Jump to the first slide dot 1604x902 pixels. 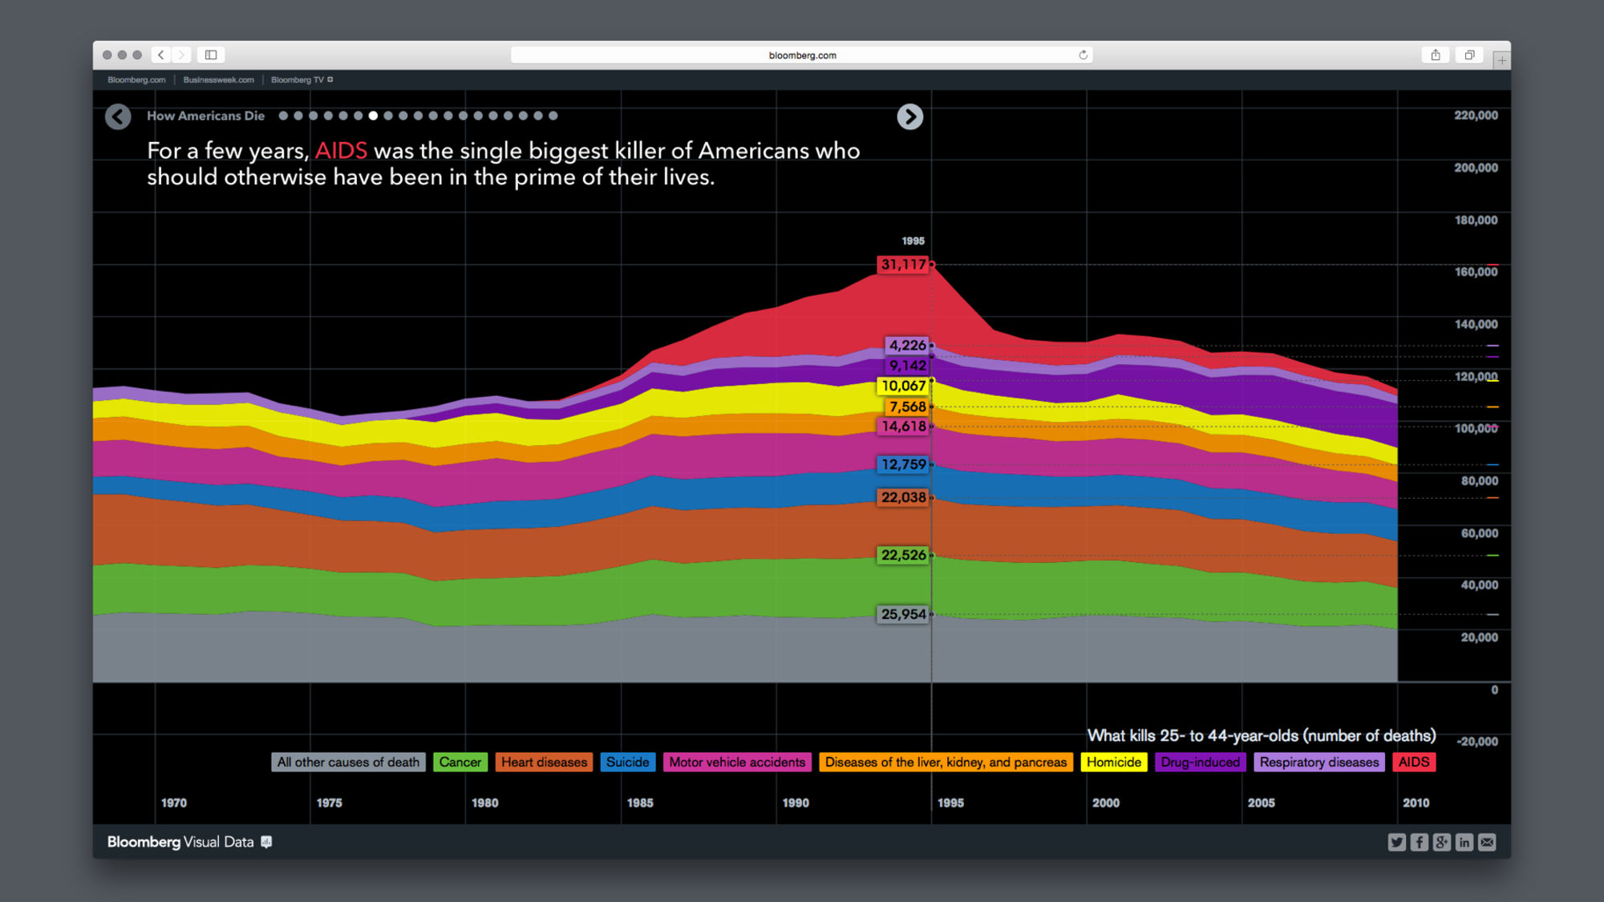[x=283, y=116]
